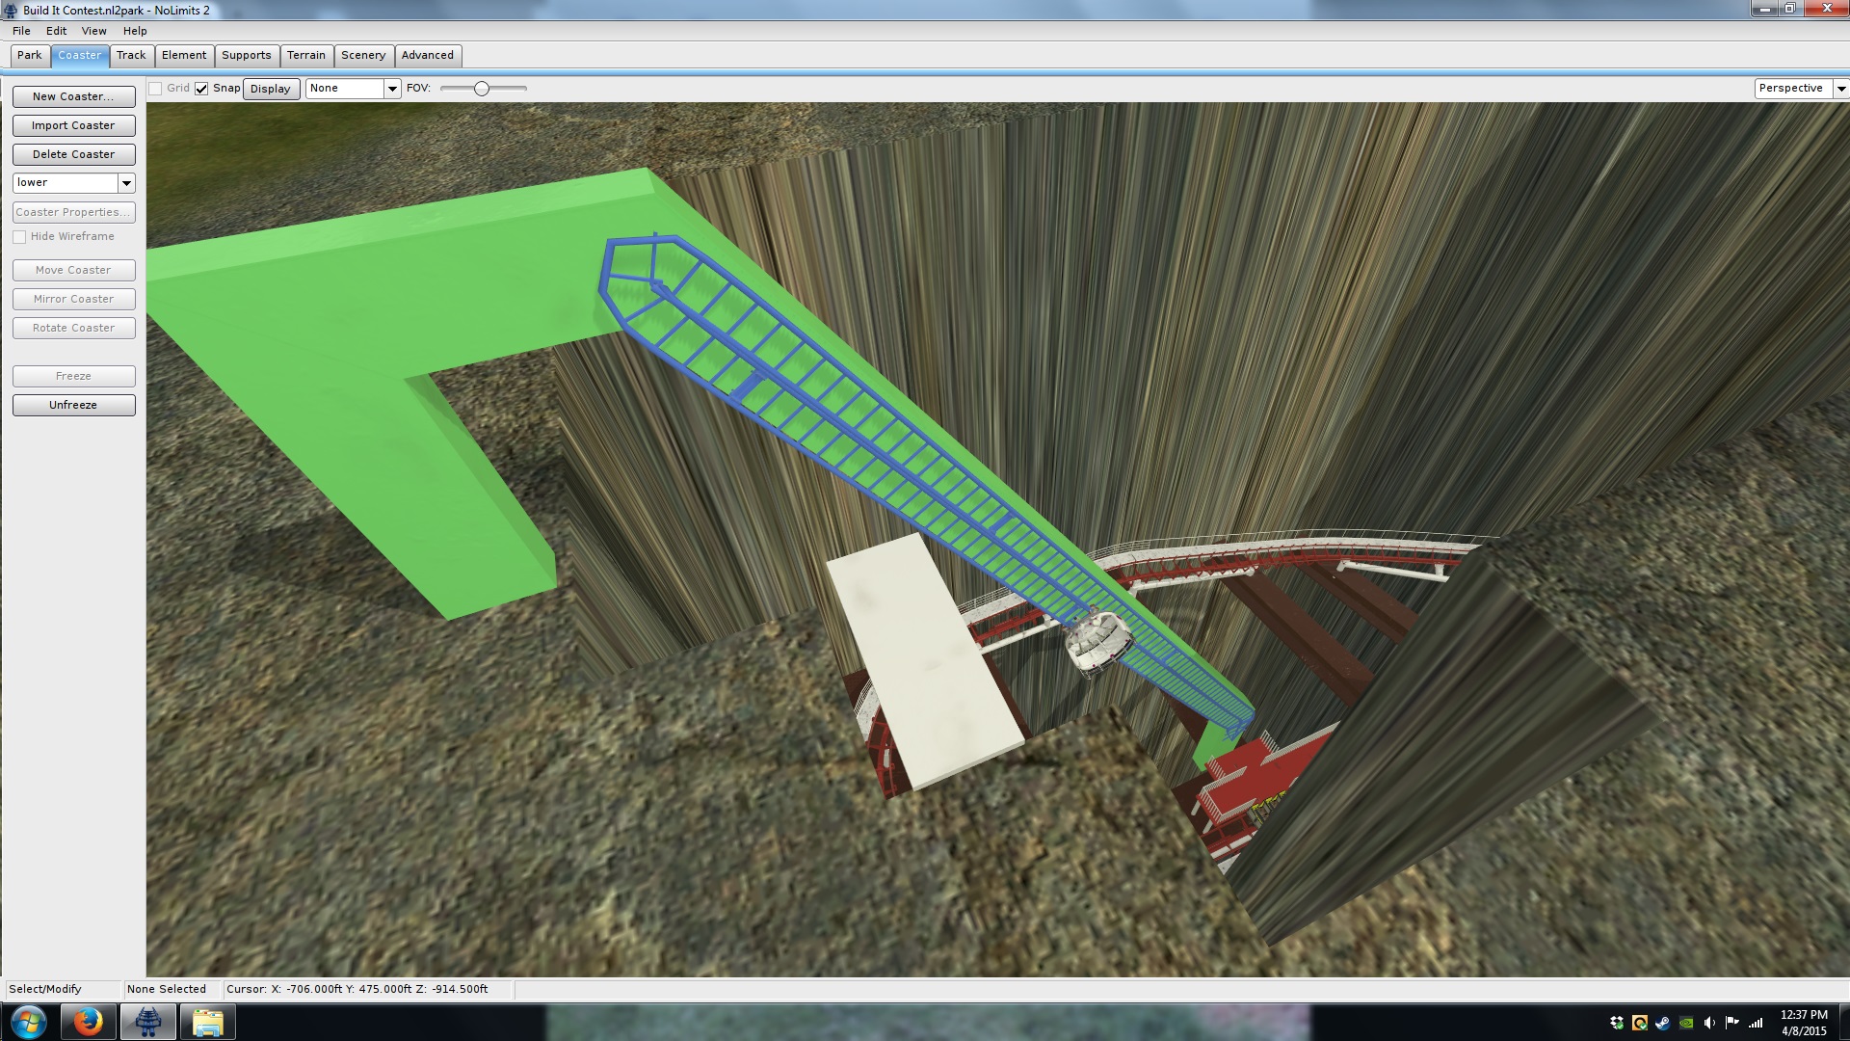Click the NVIDIA tray icon
This screenshot has height=1041, width=1850.
point(1686,1023)
